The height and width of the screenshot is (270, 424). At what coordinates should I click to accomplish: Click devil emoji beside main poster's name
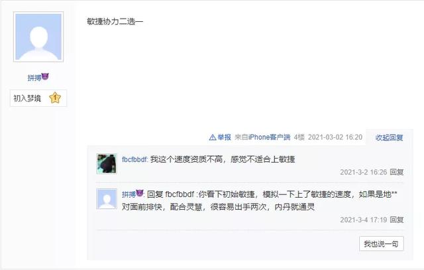coord(45,77)
